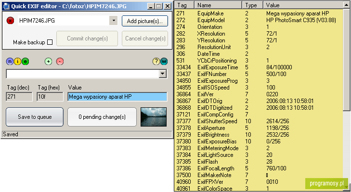Click the green 'e' round icon
This screenshot has width=351, height=192.
pos(26,61)
